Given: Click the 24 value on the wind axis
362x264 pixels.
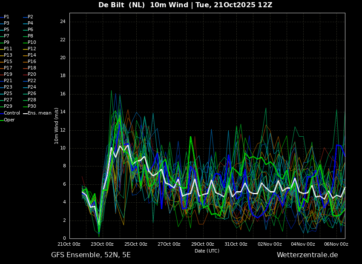Looking at the screenshot, I should point(63,22).
